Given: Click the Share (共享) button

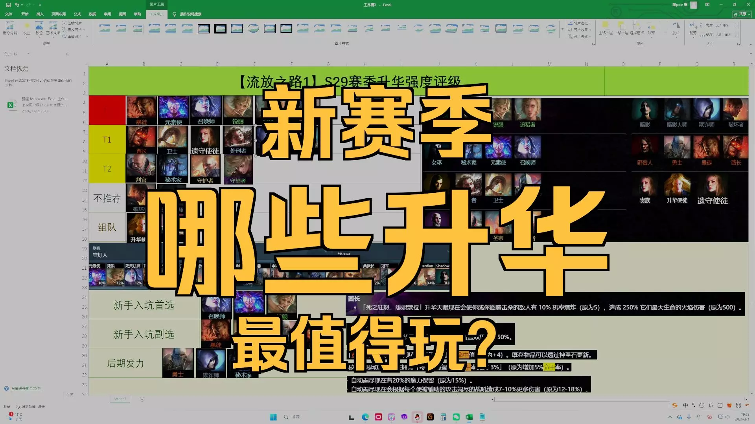Looking at the screenshot, I should [742, 14].
